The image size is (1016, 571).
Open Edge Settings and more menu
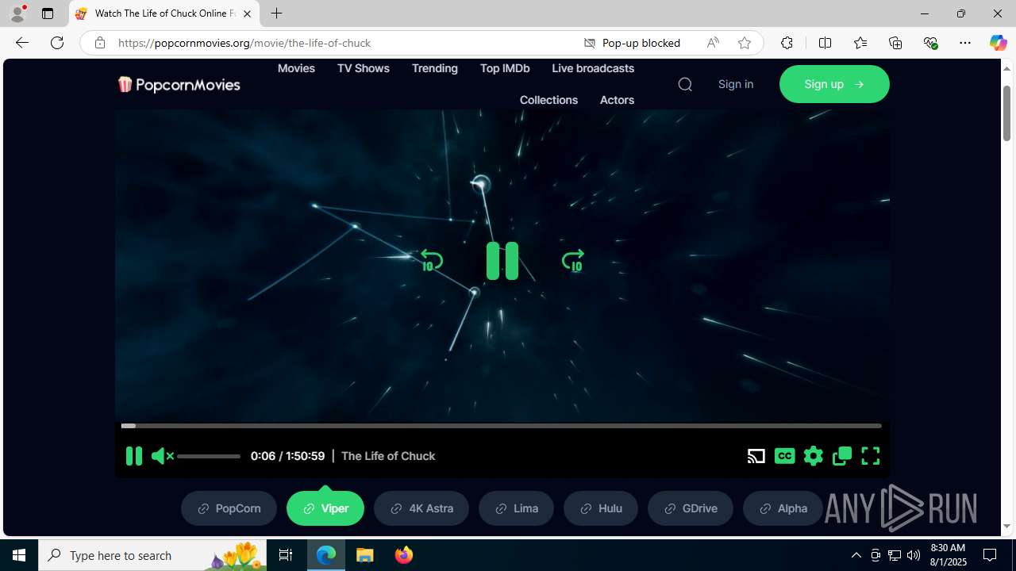[x=965, y=43]
